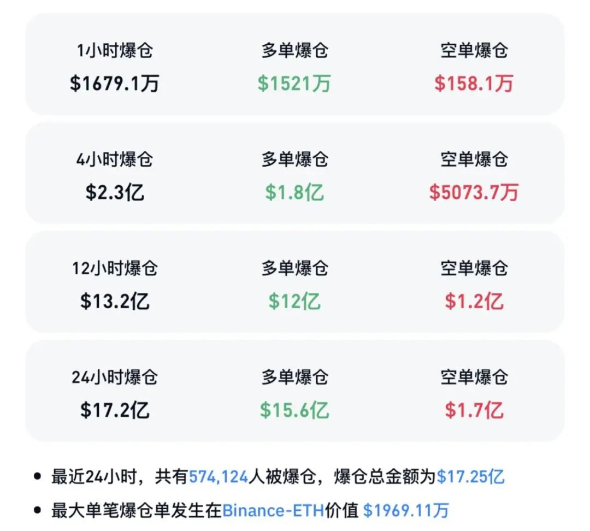The height and width of the screenshot is (531, 590).
Task: Click the 12-hour long liquidation $12亿
Action: pos(294,301)
